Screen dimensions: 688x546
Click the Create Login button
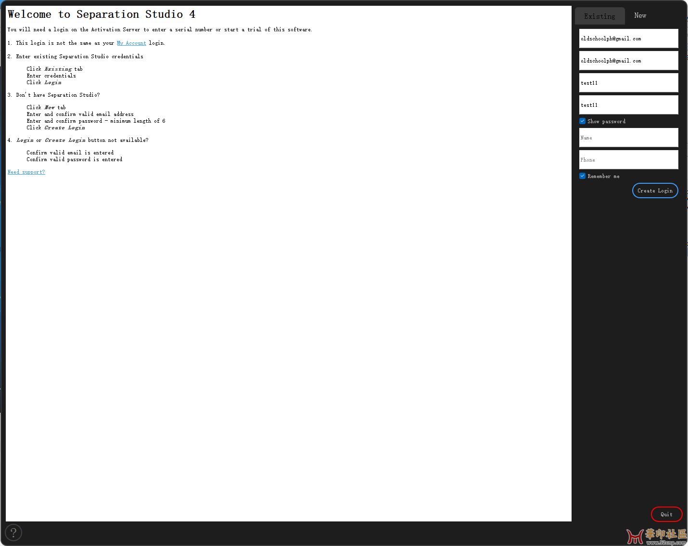pyautogui.click(x=655, y=190)
